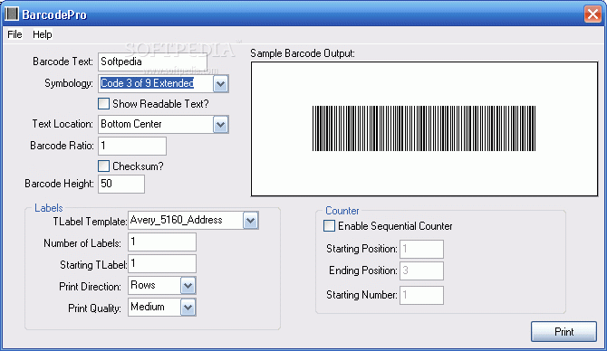This screenshot has width=607, height=351.
Task: Click the Counter group heading
Action: point(342,211)
